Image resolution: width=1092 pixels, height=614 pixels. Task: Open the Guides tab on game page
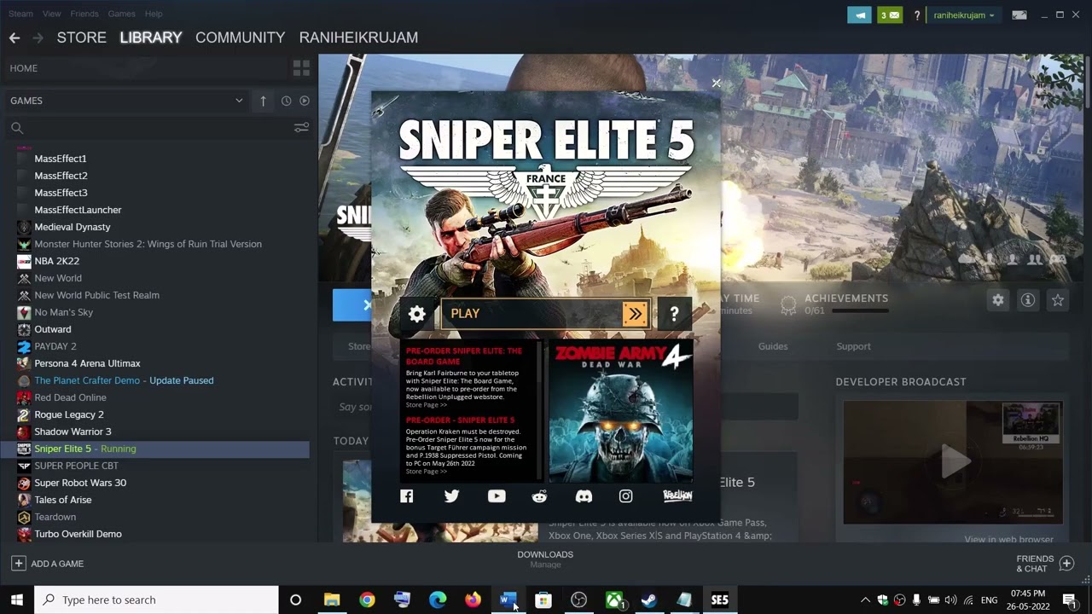[773, 346]
